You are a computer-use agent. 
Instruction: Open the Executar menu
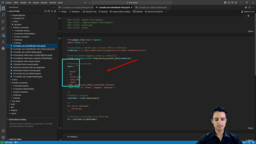click(44, 2)
